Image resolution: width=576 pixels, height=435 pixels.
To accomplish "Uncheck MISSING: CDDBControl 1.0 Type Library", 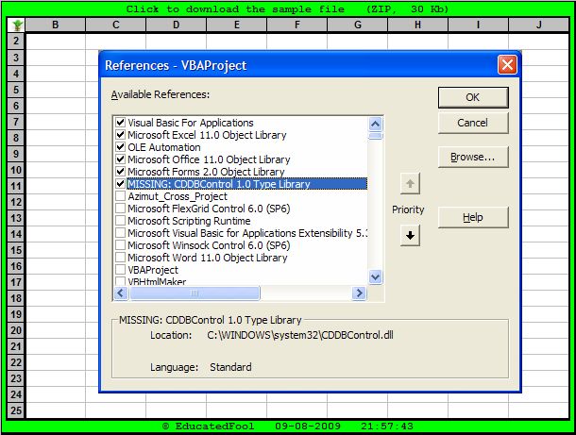I will 121,184.
